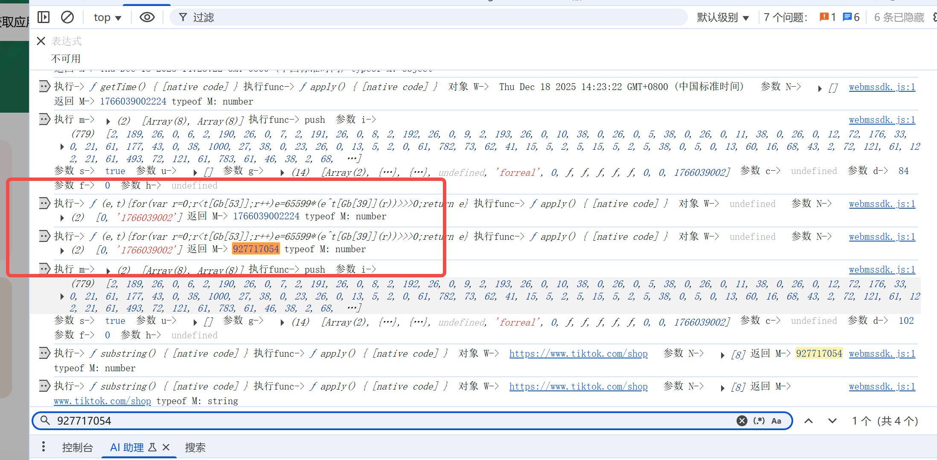Open https://www.tiktok.com/shop link in first substring row
The width and height of the screenshot is (937, 460).
pos(578,354)
